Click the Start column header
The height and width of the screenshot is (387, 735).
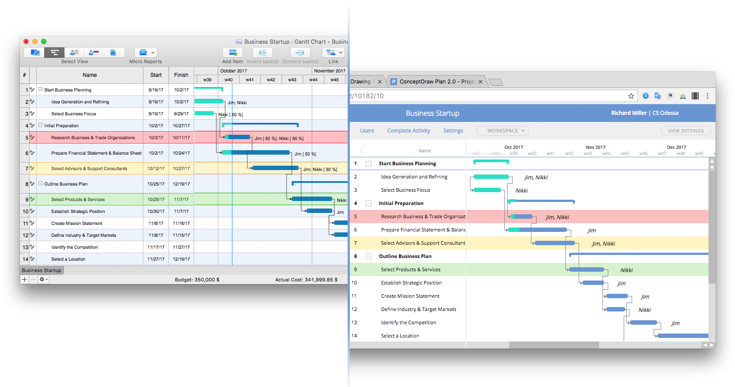(156, 75)
